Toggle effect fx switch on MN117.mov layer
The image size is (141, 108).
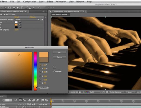26,107
